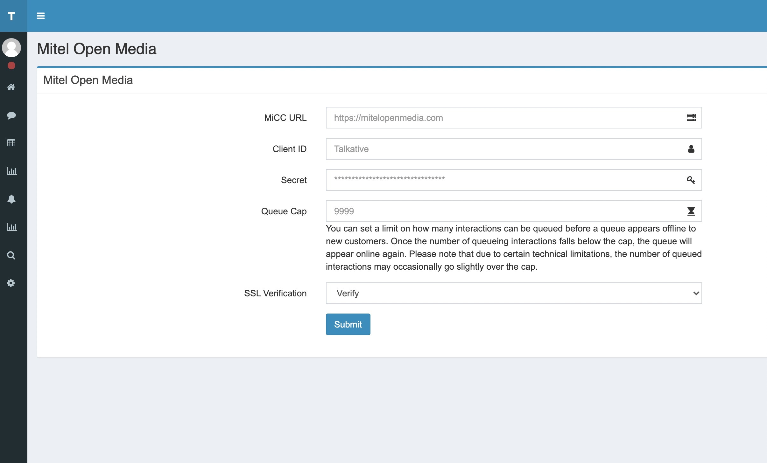Click the MiCC URL label
This screenshot has width=767, height=463.
click(285, 118)
